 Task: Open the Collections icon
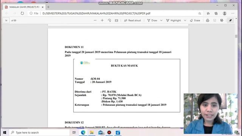(x=216, y=13)
